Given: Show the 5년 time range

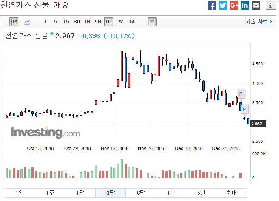Looking at the screenshot, I should pyautogui.click(x=201, y=193).
